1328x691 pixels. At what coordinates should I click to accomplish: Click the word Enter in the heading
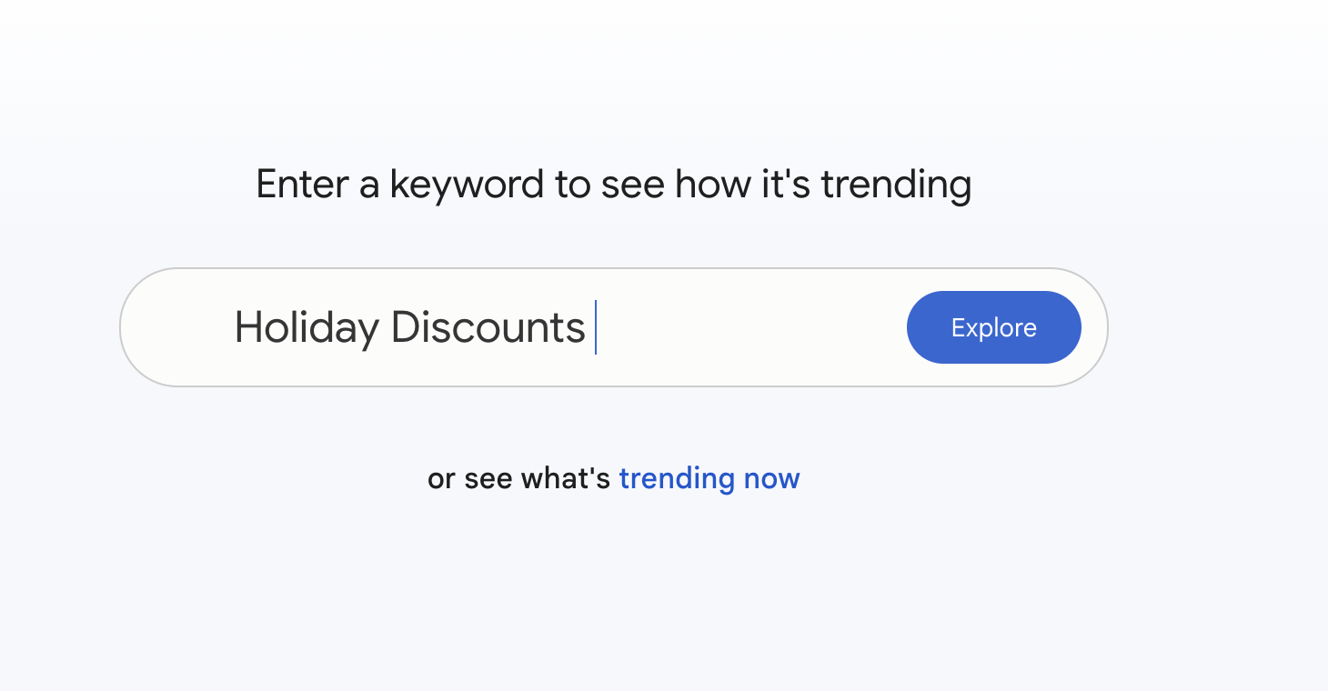303,185
